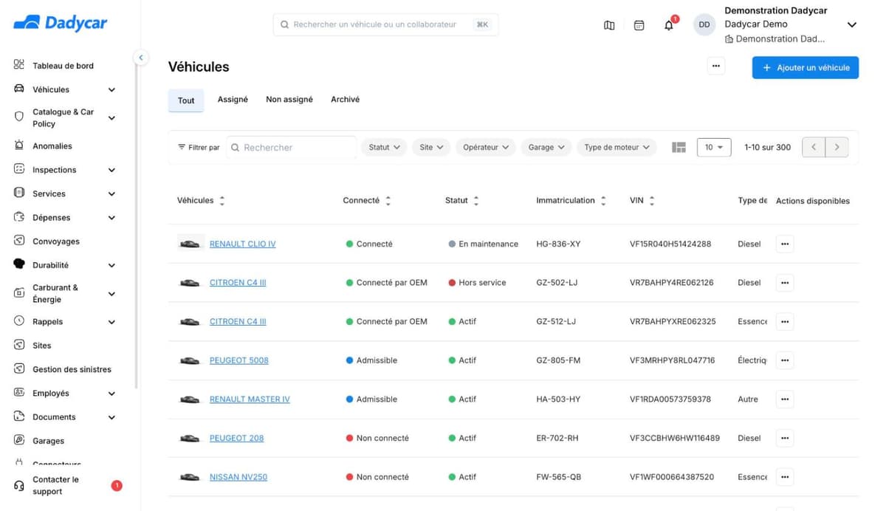Select the Tout tab
886x511 pixels.
click(x=186, y=100)
